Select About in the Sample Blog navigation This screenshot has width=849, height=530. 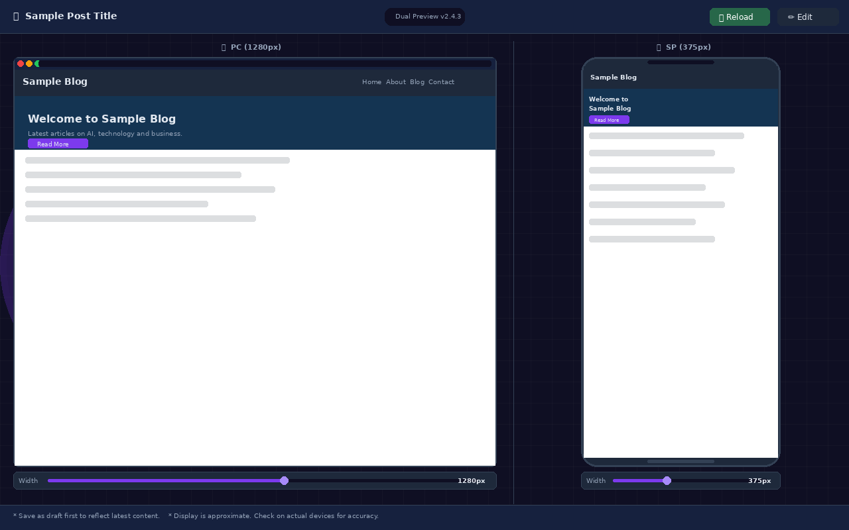[x=395, y=81]
